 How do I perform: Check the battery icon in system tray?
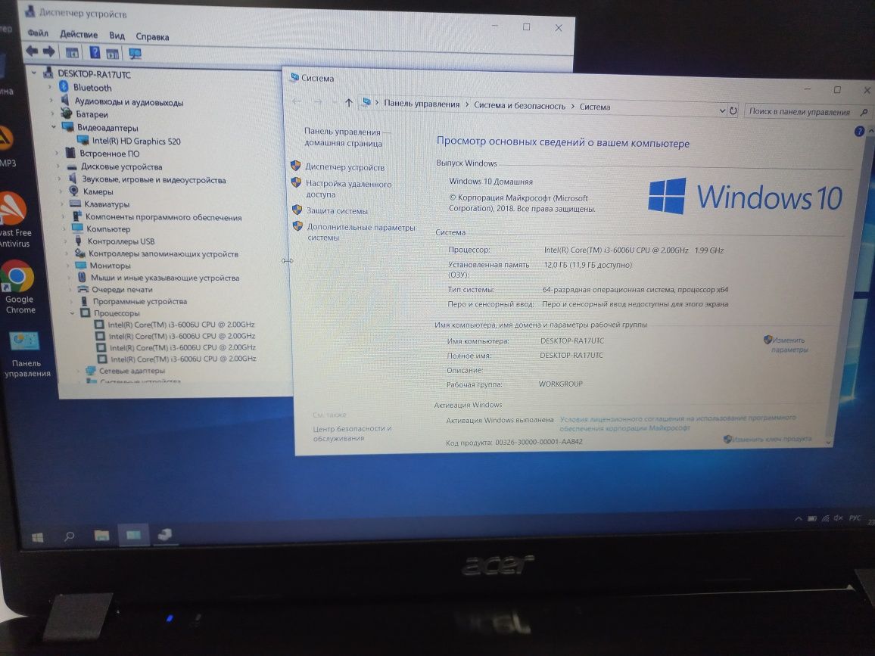(x=812, y=519)
